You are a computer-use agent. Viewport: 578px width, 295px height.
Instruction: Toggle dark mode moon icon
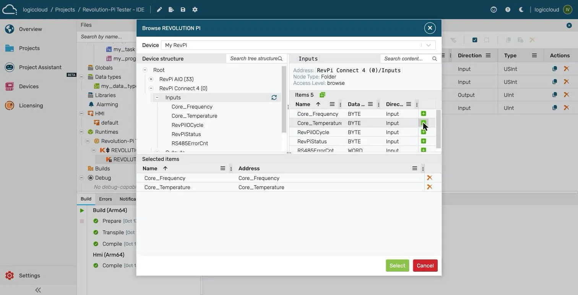[521, 10]
